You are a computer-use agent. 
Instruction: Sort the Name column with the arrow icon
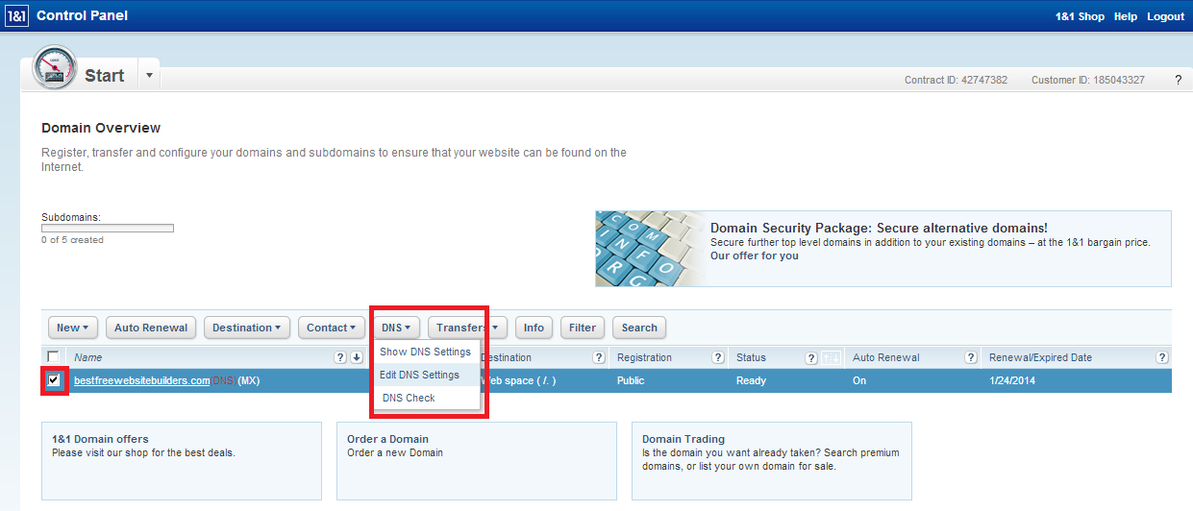(357, 357)
